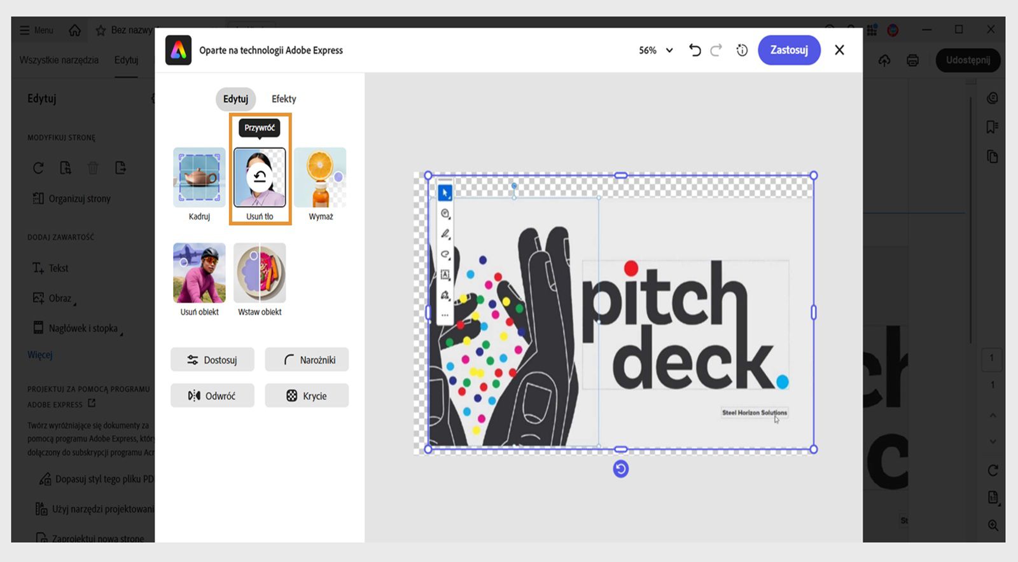Image resolution: width=1018 pixels, height=562 pixels.
Task: Open Organizuj strony in Acrobat sidebar
Action: (71, 198)
